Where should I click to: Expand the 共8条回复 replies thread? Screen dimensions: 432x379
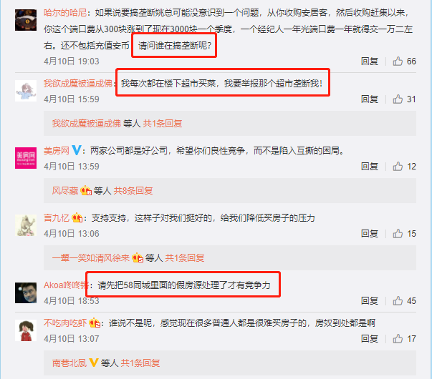[133, 191]
